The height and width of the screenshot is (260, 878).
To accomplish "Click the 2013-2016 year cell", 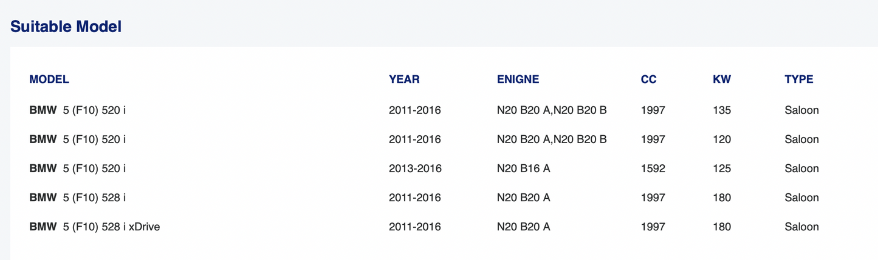I will [x=415, y=168].
